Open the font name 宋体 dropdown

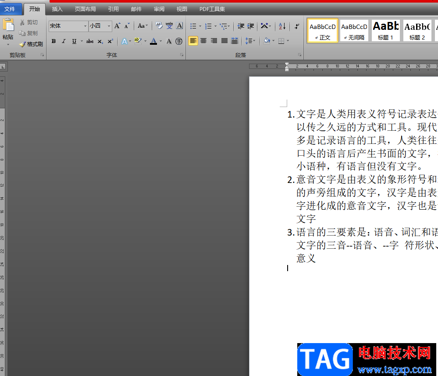tap(85, 26)
